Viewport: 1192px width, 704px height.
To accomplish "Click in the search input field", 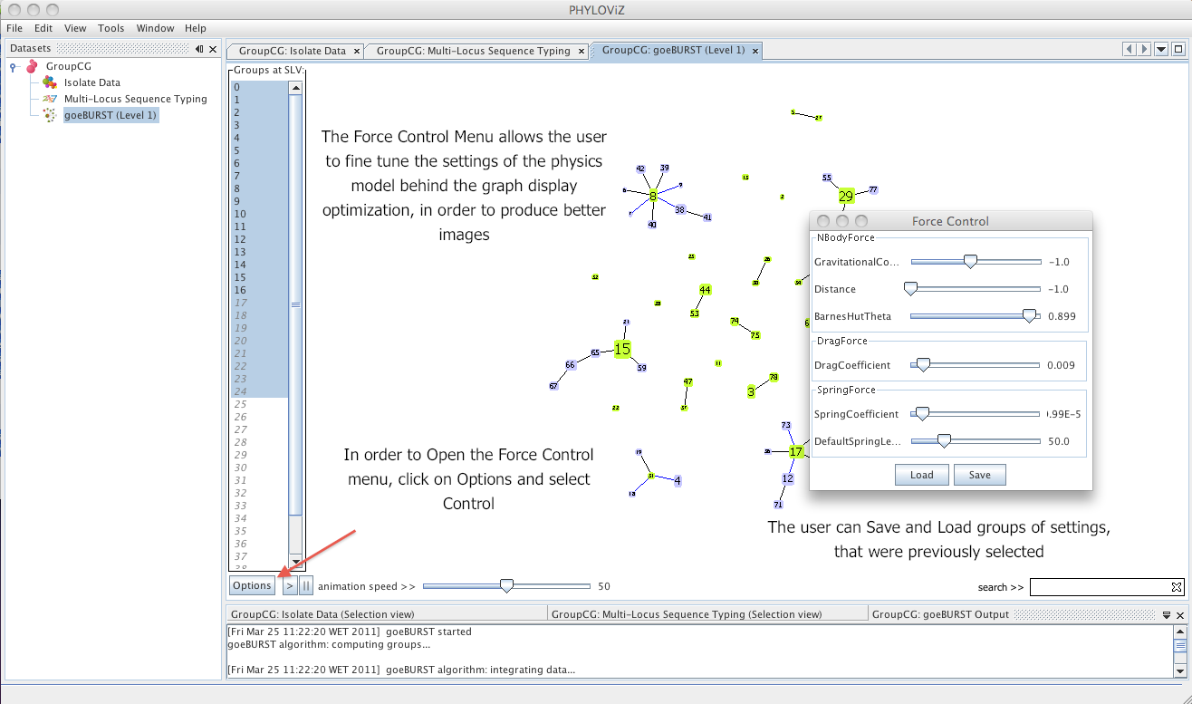I will click(x=1100, y=587).
